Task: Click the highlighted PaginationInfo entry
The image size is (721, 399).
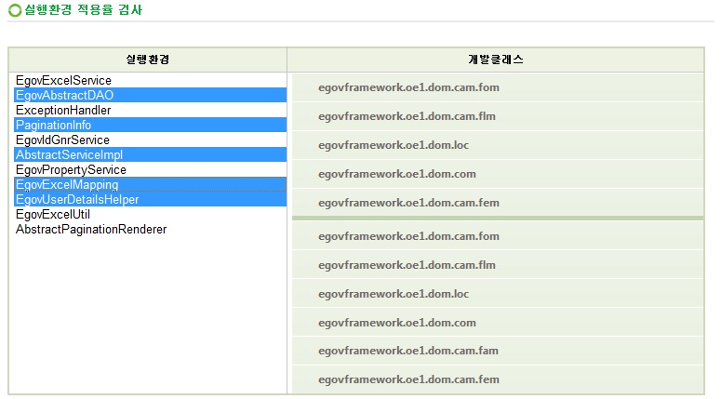Action: (x=53, y=126)
